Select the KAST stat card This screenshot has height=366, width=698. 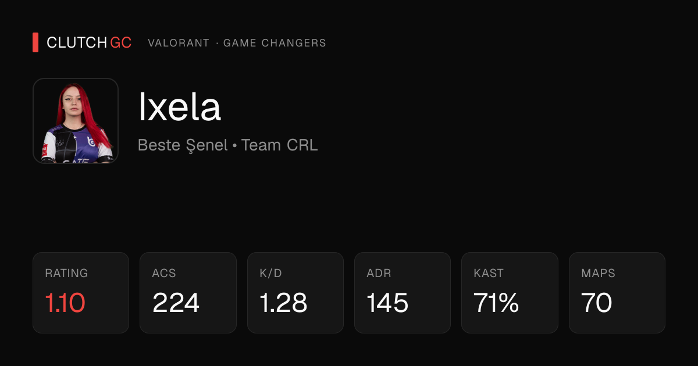pyautogui.click(x=510, y=293)
